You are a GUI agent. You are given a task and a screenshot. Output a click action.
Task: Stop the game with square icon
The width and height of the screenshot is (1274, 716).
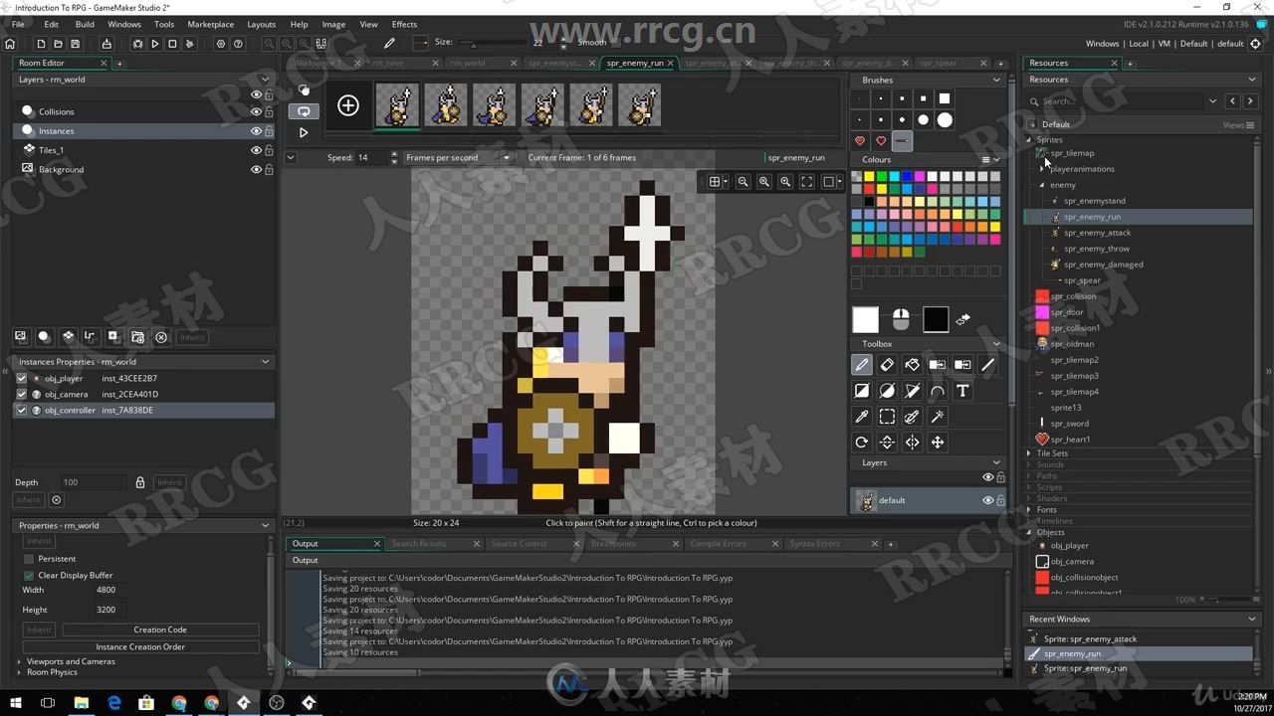point(172,44)
